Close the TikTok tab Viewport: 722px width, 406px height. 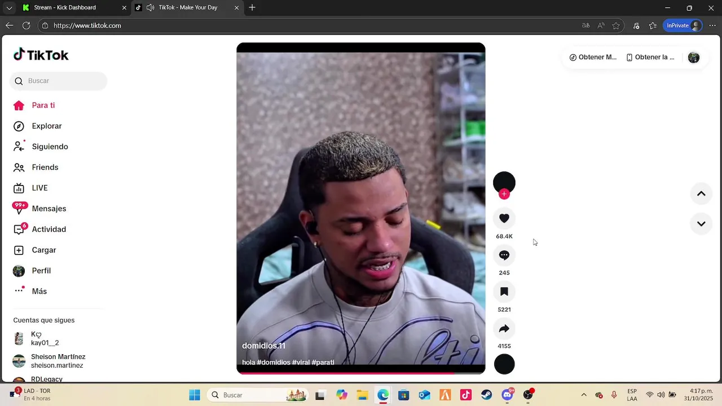236,8
